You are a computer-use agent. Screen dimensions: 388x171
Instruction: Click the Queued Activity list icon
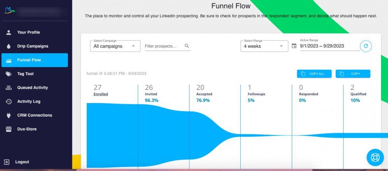tap(8, 88)
